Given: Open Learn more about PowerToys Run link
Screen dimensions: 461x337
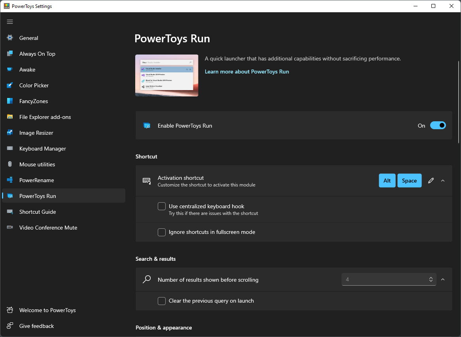Looking at the screenshot, I should click(247, 72).
